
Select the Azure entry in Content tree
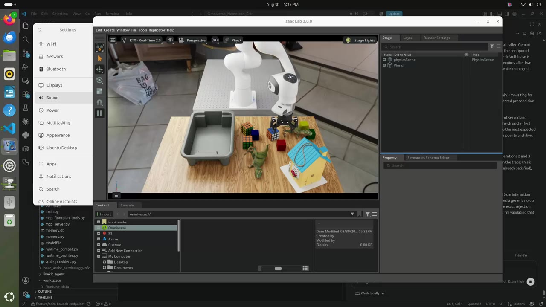(x=113, y=239)
